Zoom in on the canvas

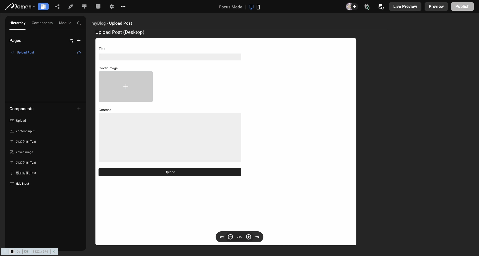(x=248, y=237)
